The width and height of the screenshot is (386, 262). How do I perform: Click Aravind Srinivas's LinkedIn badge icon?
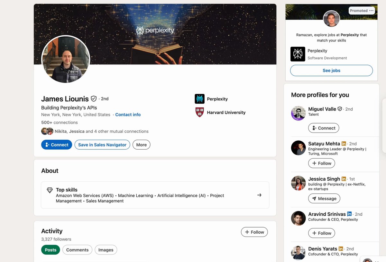coord(349,214)
